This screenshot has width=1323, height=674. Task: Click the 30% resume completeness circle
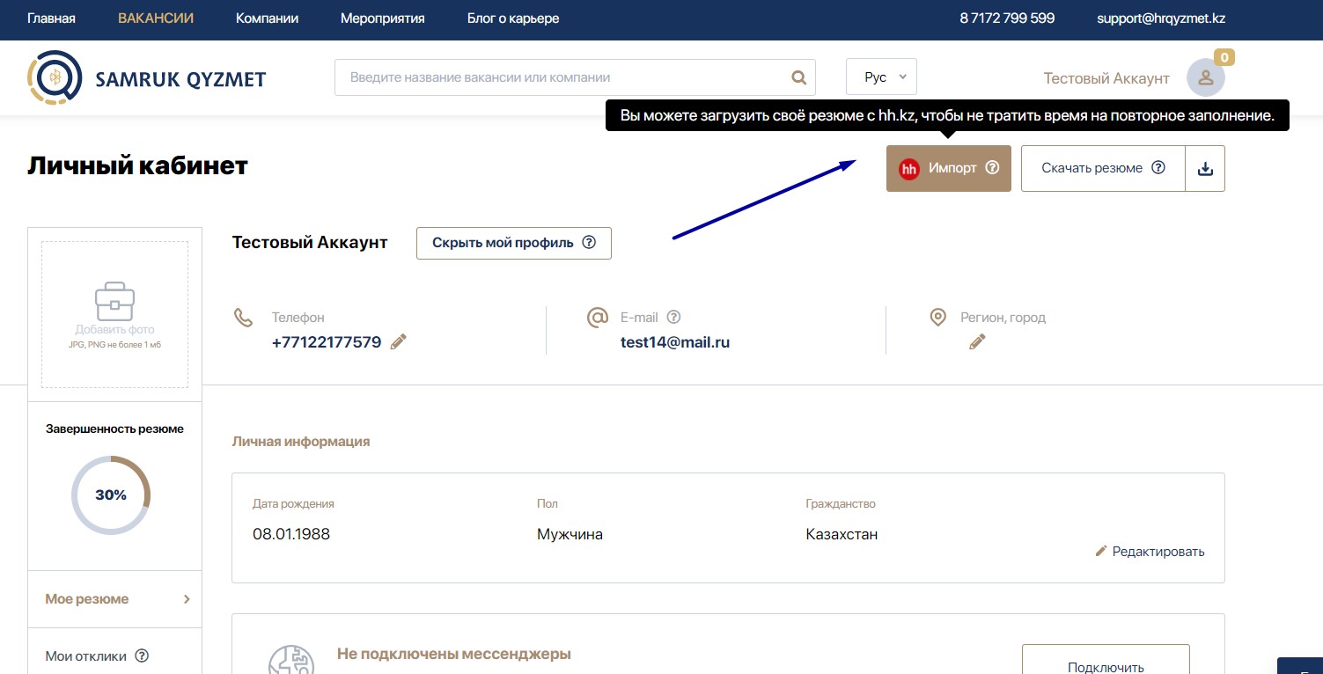click(x=111, y=495)
